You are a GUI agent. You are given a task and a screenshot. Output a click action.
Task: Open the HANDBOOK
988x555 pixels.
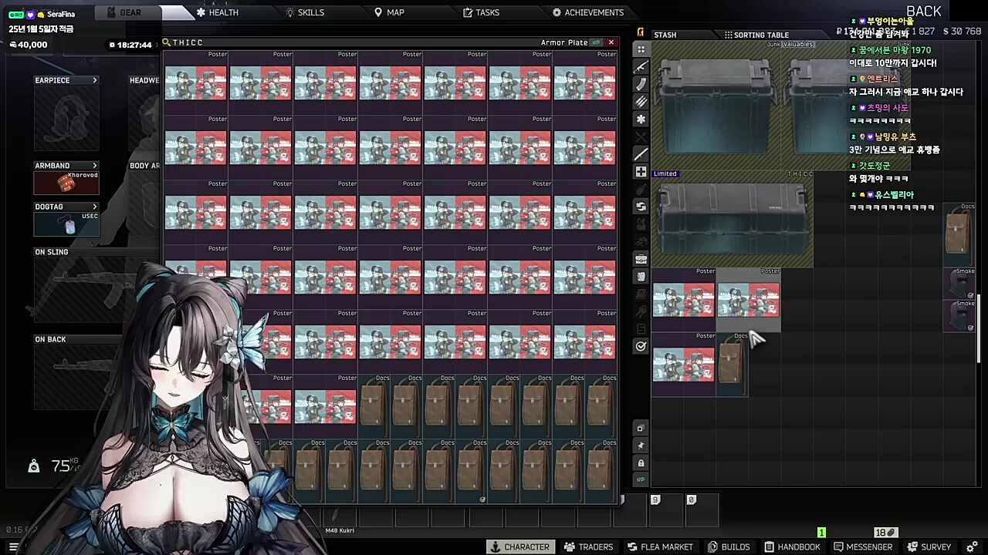tap(792, 547)
